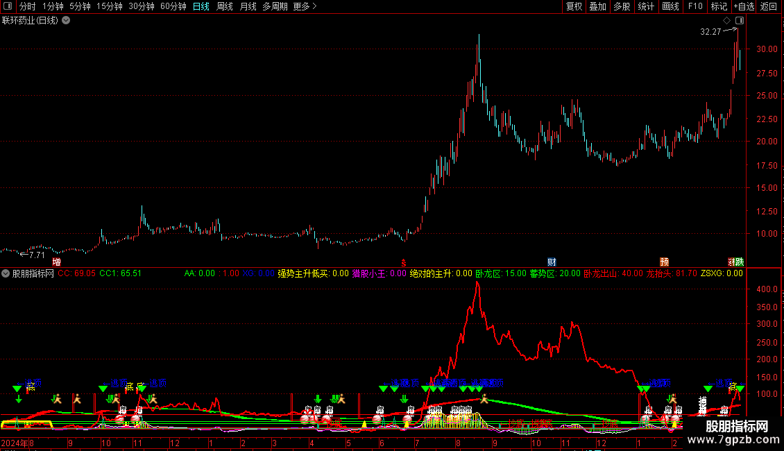Expand the 股朋指标网 indicator menu circle

click(6, 273)
